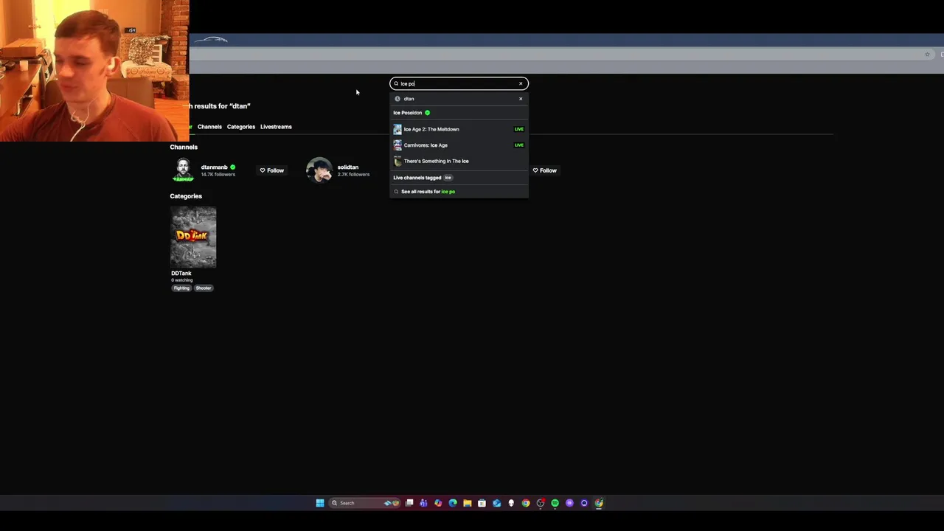The height and width of the screenshot is (531, 944).
Task: Click the clock history icon beside dtan
Action: [x=398, y=99]
